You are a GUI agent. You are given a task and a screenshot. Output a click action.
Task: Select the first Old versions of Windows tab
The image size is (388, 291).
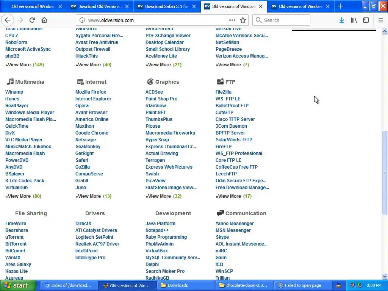[x=33, y=6]
